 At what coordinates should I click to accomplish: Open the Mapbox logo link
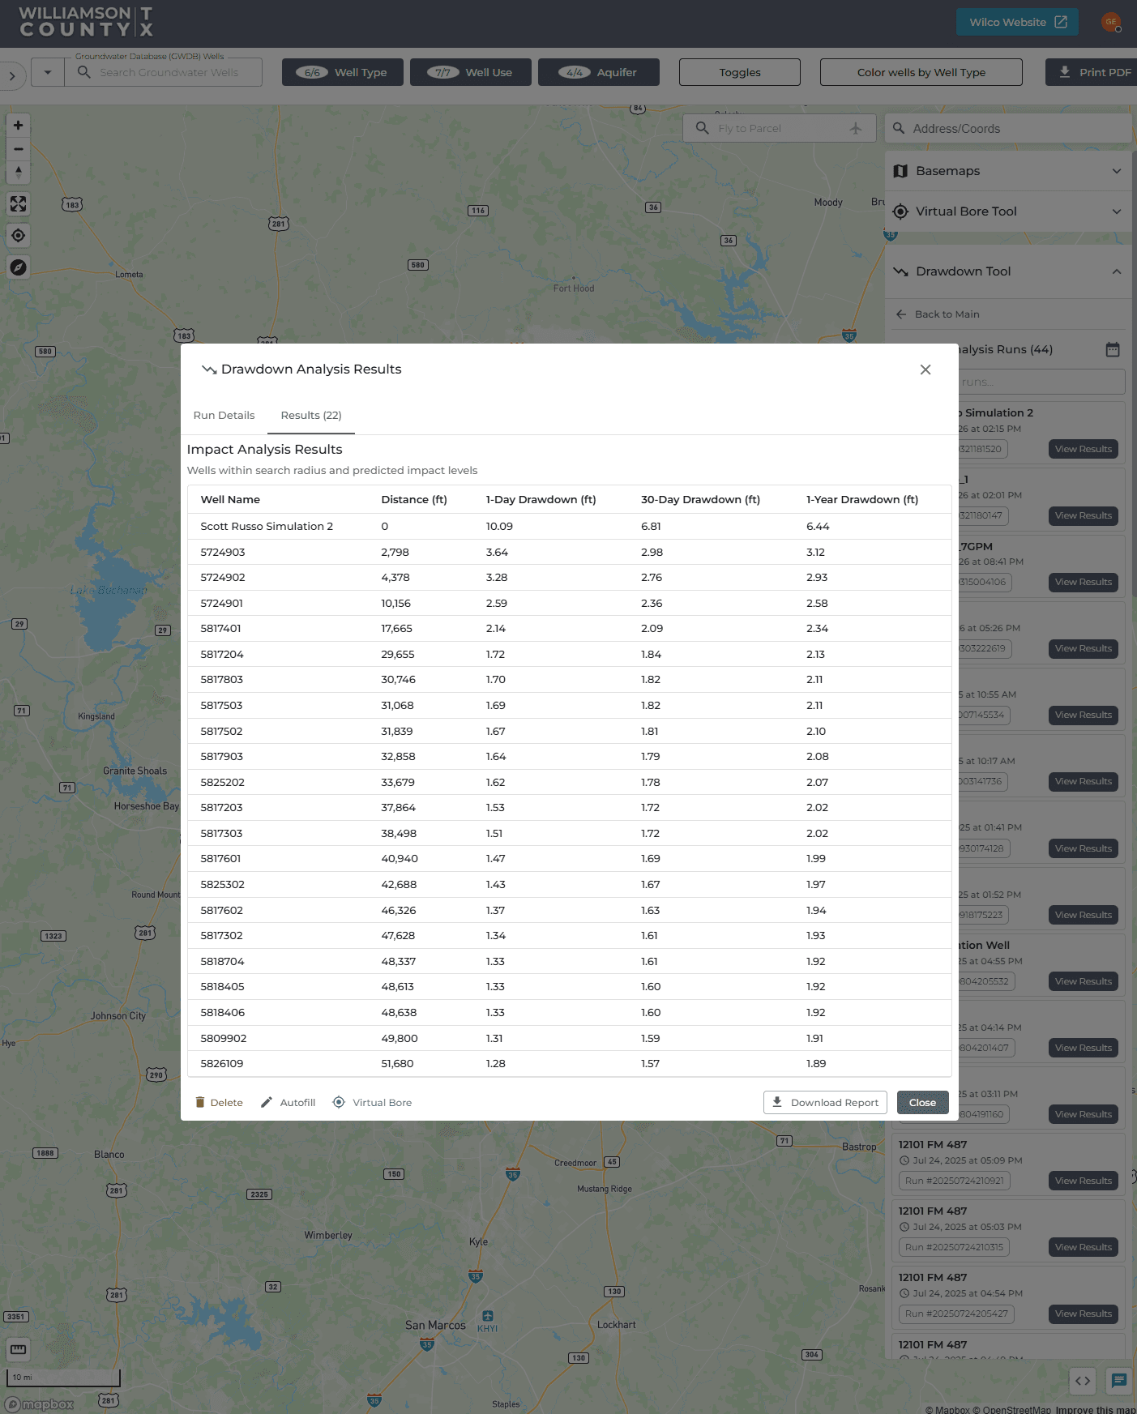pos(40,1404)
